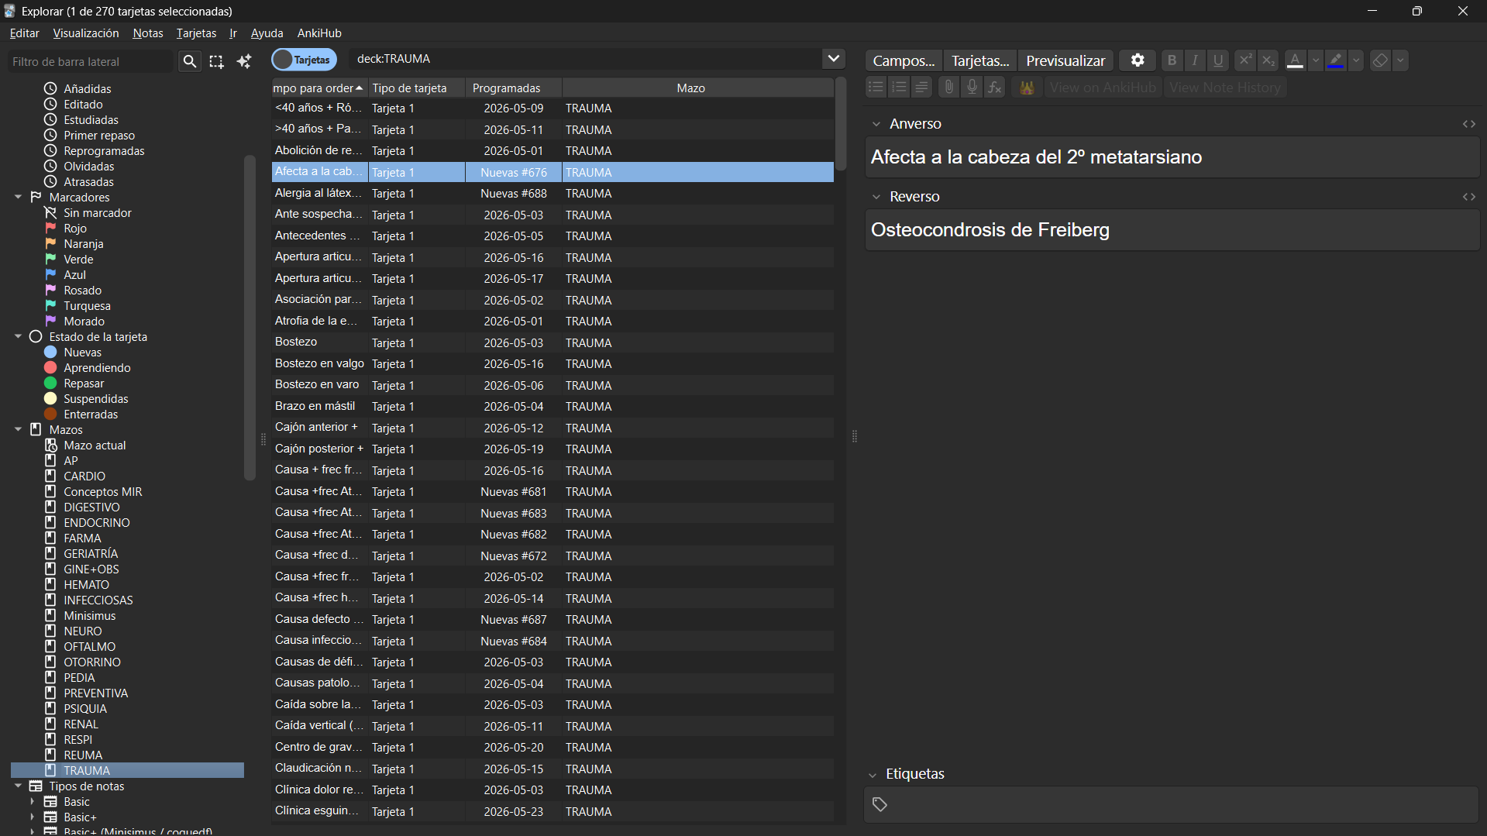The image size is (1487, 836).
Task: Collapse the Anverso field chevron
Action: click(876, 124)
